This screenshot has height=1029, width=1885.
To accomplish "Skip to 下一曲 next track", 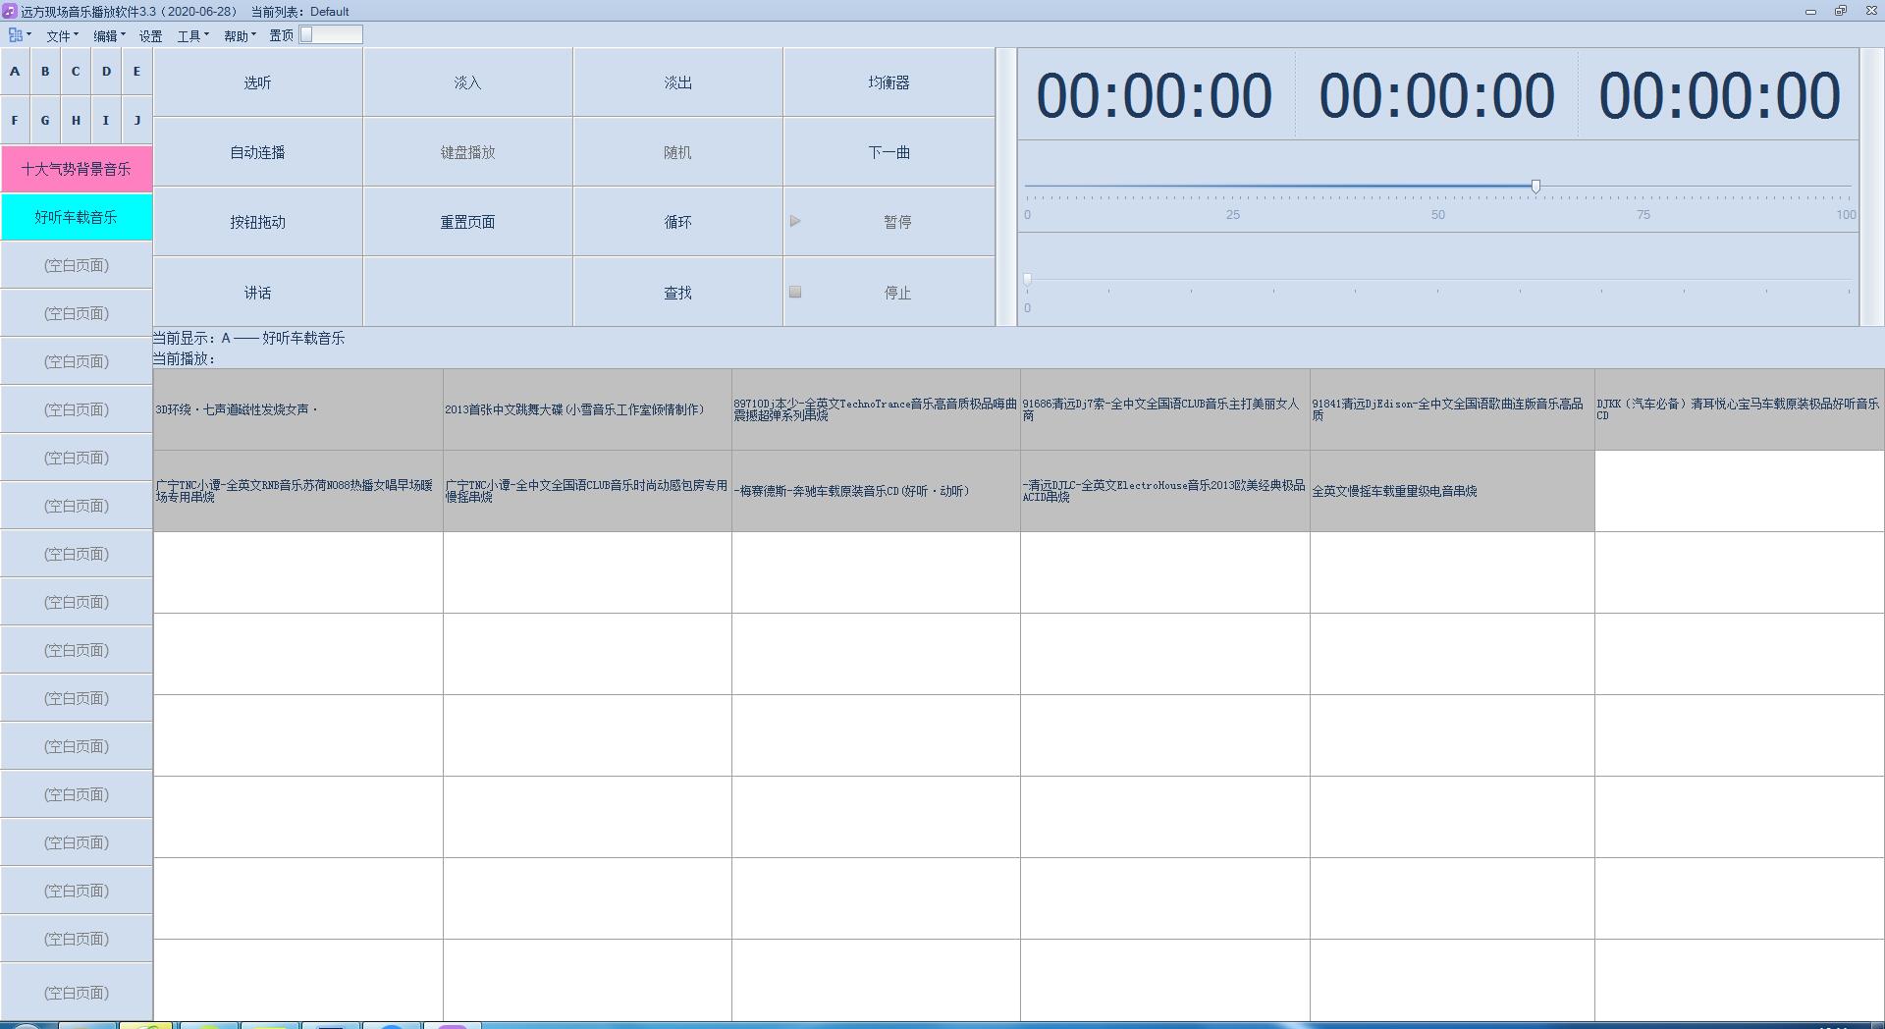I will (x=889, y=152).
